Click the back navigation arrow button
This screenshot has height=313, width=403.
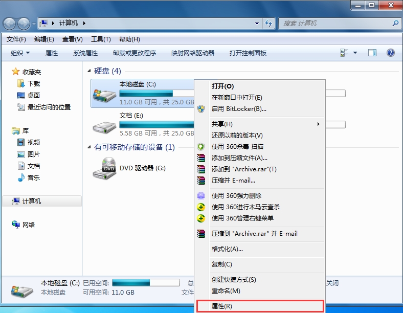10,24
